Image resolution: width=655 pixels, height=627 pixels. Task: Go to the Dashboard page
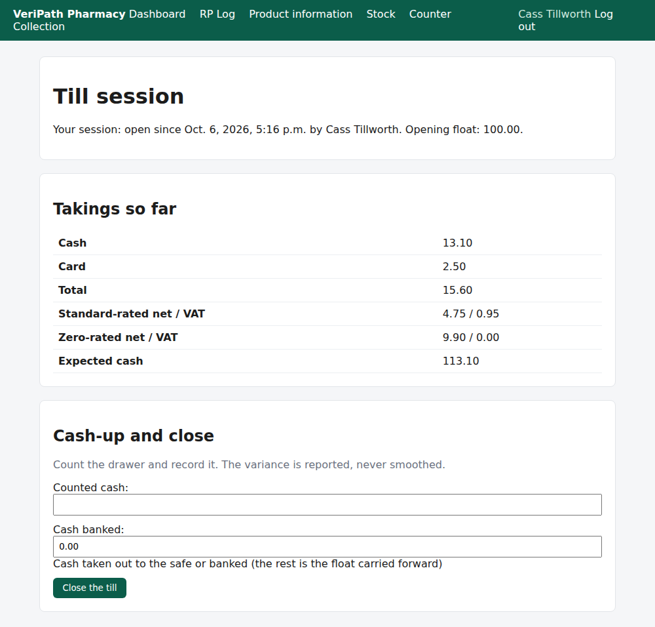pos(157,14)
